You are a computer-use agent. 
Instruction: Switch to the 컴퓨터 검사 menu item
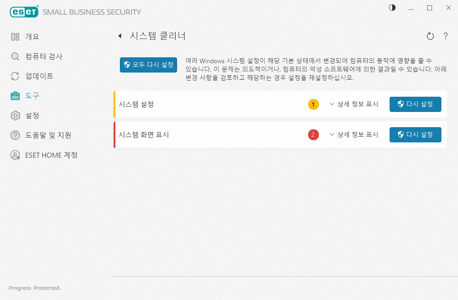[x=43, y=56]
